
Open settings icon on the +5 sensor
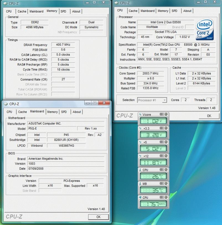click(x=162, y=142)
